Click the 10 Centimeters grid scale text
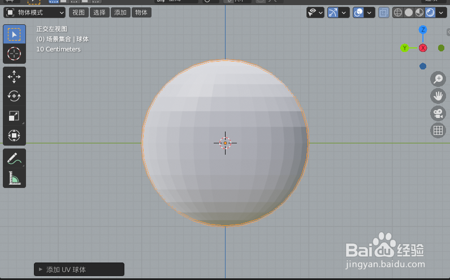 (x=59, y=49)
